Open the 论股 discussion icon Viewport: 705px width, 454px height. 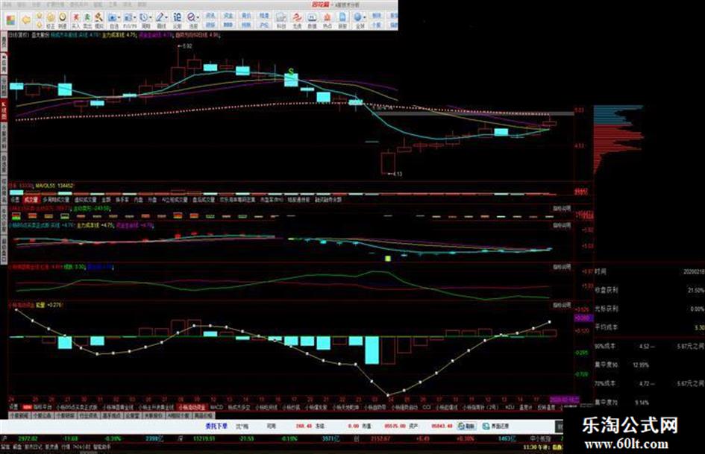point(177,20)
